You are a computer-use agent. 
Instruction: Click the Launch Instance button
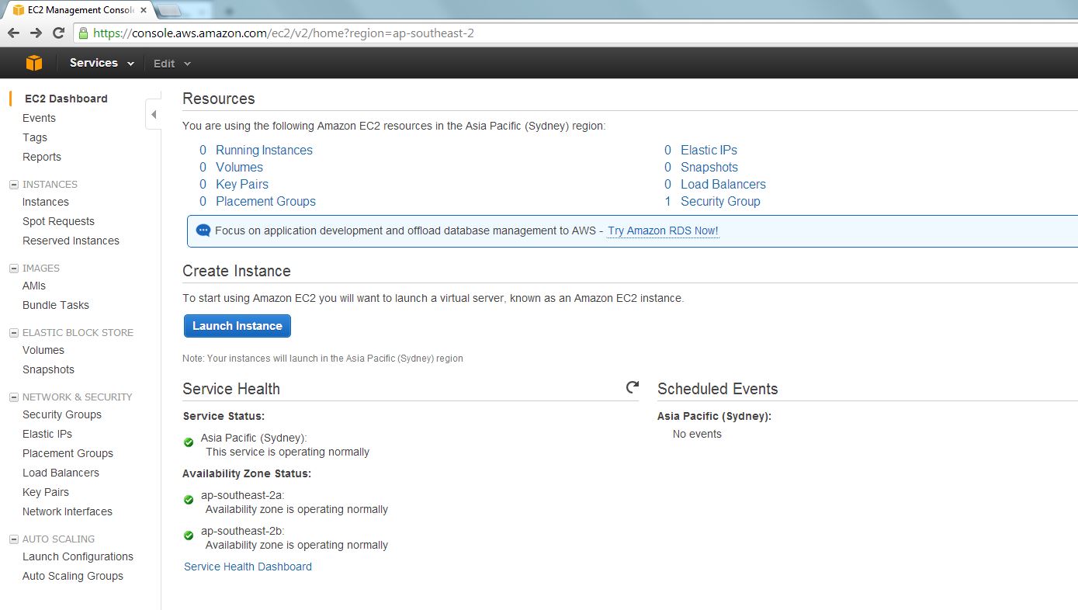(x=237, y=326)
